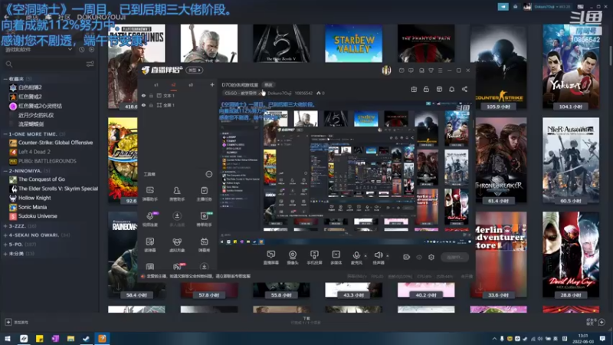The image size is (613, 345).
Task: Click the share icon beside the bell
Action: (464, 89)
